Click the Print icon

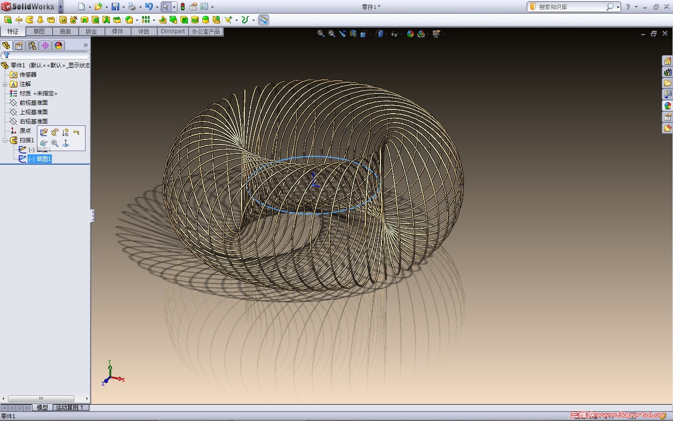click(x=132, y=7)
